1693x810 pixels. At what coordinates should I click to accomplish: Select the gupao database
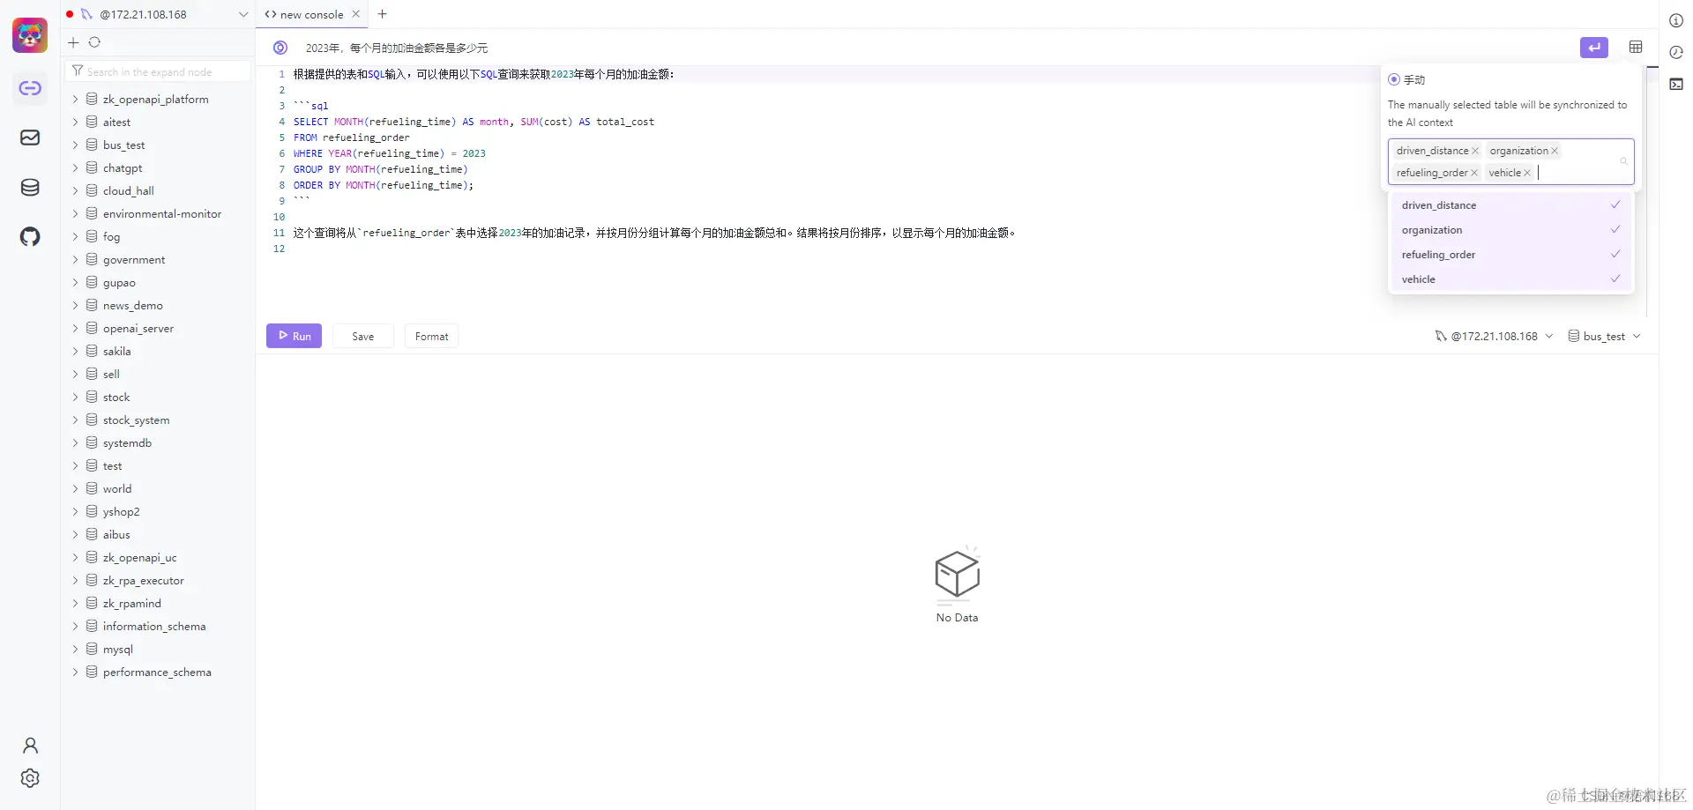click(x=119, y=282)
